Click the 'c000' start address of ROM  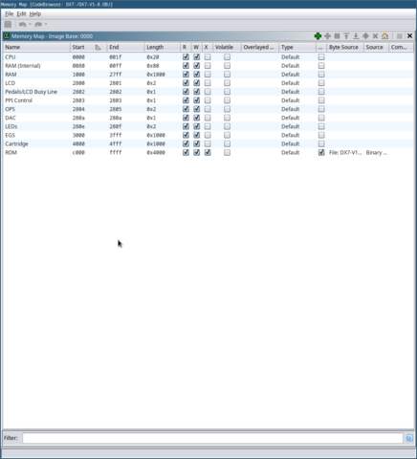tap(78, 153)
